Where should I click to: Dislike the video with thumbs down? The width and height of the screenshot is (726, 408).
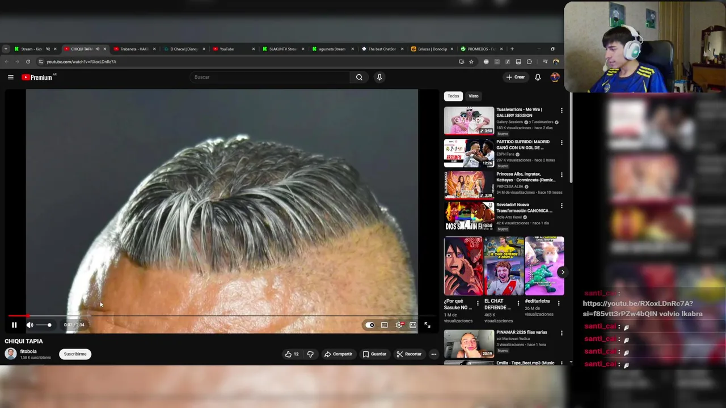click(310, 354)
